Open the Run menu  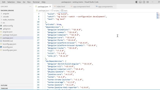coord(29,2)
